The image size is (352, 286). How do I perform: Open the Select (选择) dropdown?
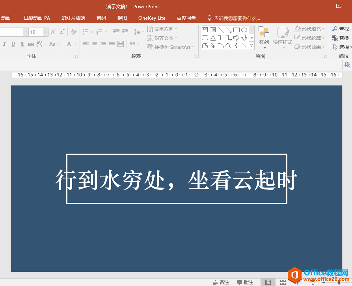point(341,47)
